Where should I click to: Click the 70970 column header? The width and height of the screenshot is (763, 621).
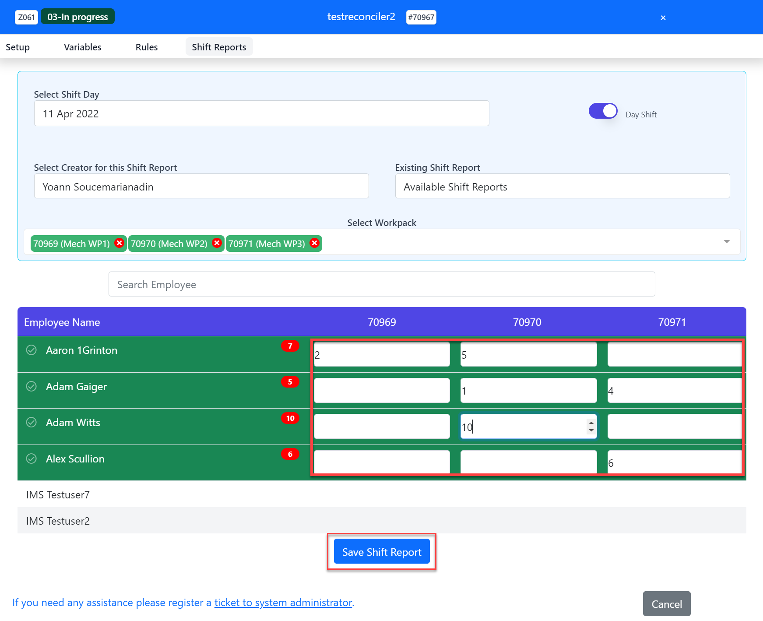click(527, 322)
